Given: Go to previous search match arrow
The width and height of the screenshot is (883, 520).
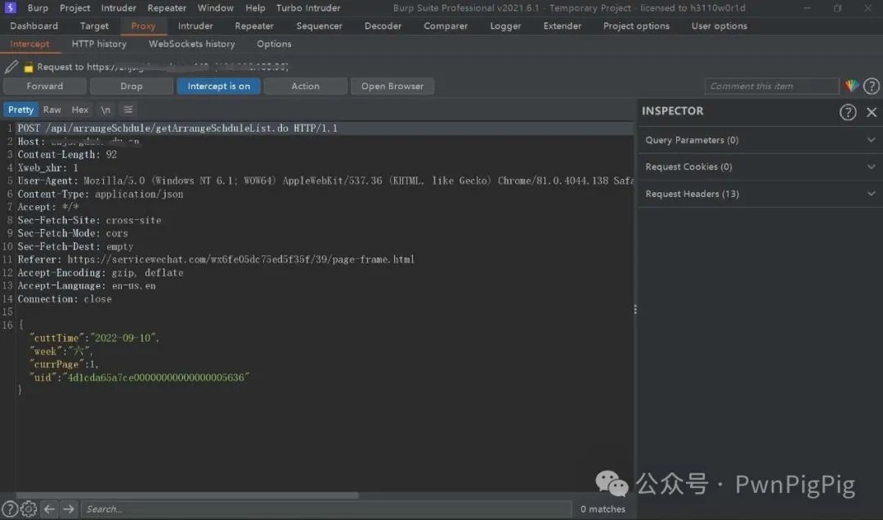Looking at the screenshot, I should (x=50, y=509).
